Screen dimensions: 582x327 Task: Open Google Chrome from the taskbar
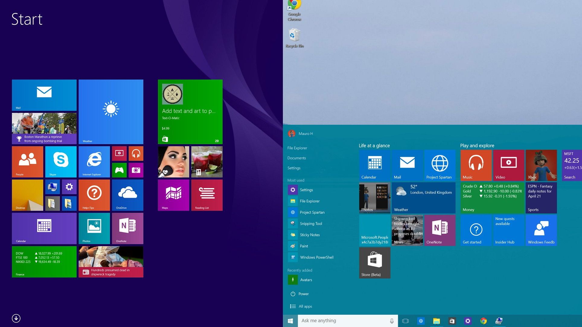483,321
